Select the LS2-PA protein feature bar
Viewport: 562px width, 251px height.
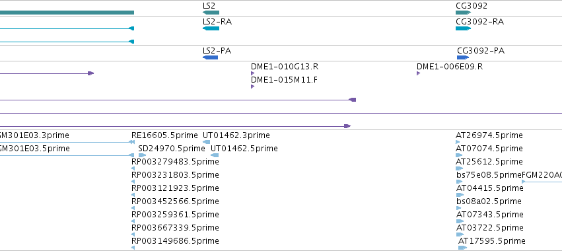pyautogui.click(x=210, y=57)
